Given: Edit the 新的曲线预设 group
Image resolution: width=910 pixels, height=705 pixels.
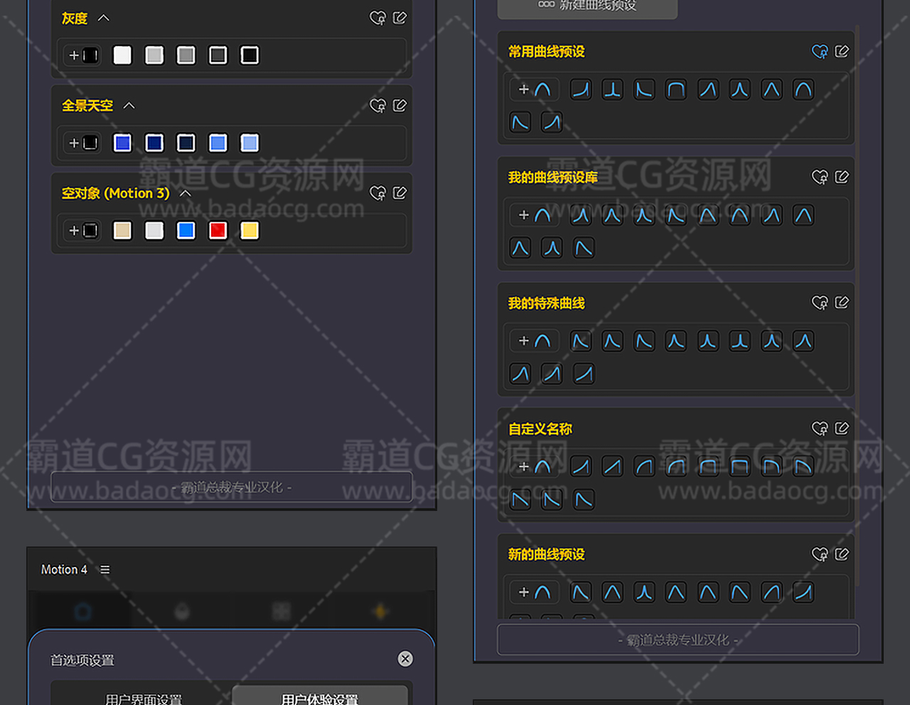Looking at the screenshot, I should [842, 554].
